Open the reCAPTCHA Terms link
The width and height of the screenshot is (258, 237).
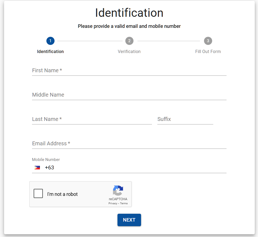(124, 203)
